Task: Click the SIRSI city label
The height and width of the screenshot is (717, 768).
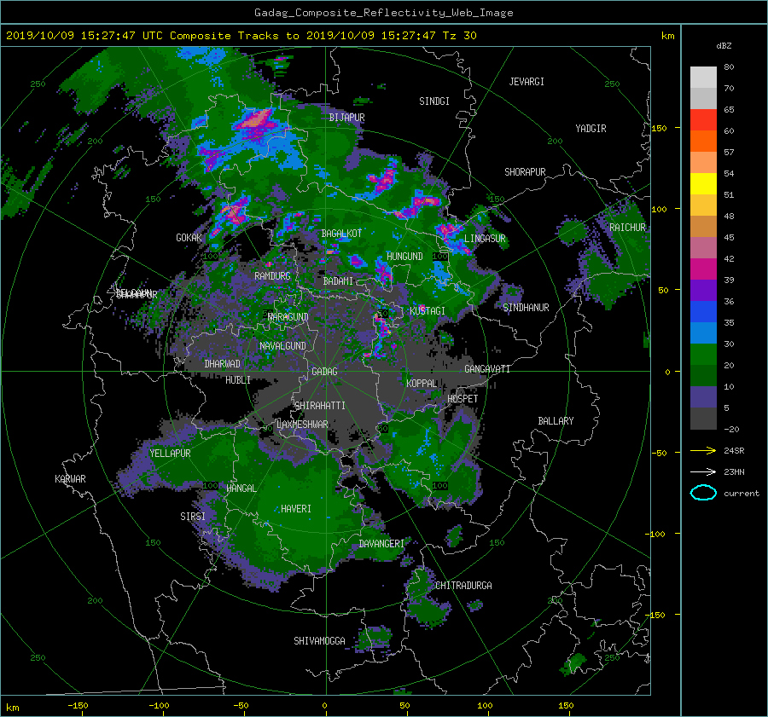Action: click(x=193, y=517)
